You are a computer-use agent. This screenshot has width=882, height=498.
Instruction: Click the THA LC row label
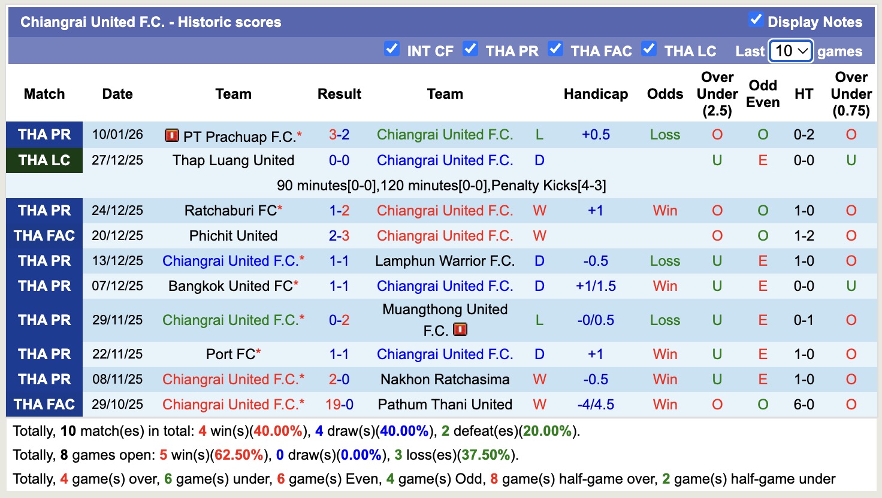(44, 160)
